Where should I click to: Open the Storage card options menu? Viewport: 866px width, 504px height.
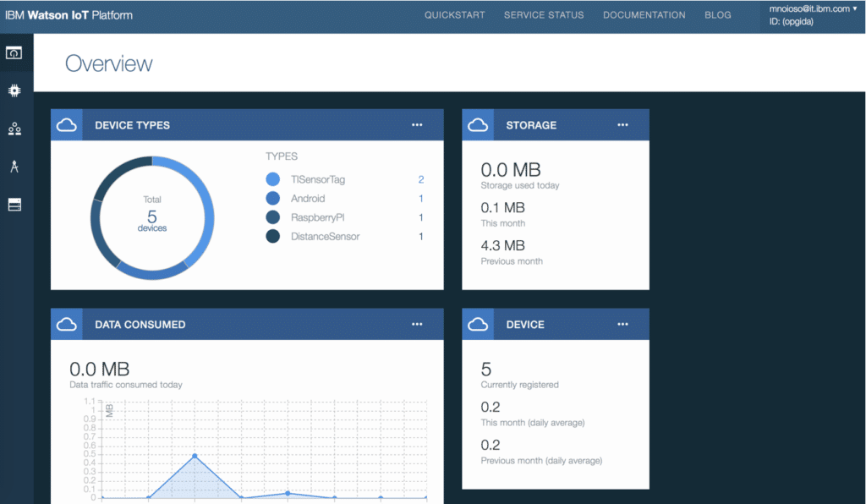pyautogui.click(x=622, y=125)
